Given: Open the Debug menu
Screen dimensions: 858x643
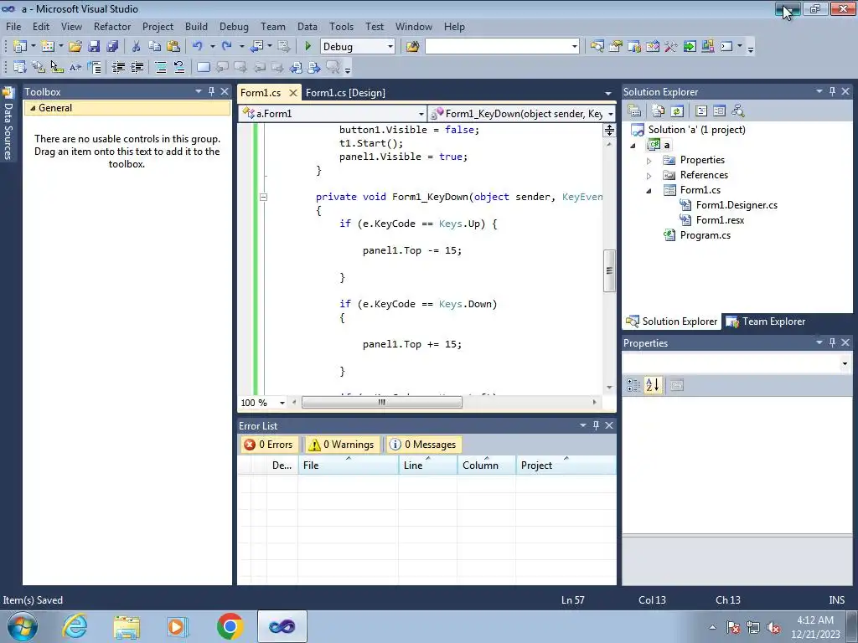Looking at the screenshot, I should pos(234,26).
